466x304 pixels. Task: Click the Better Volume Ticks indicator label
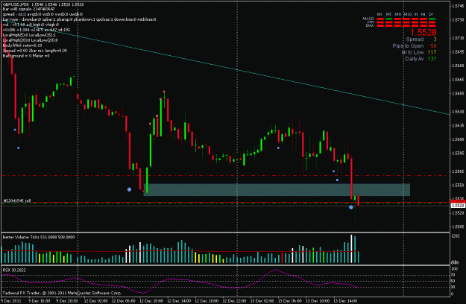tap(39, 237)
